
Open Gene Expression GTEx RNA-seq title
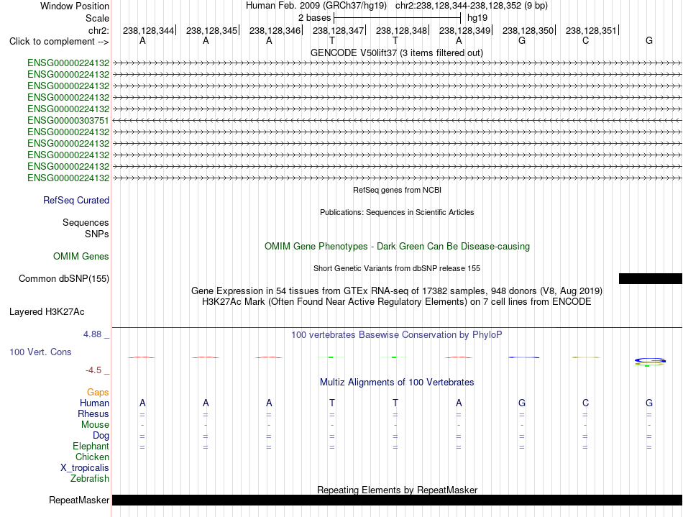click(397, 291)
